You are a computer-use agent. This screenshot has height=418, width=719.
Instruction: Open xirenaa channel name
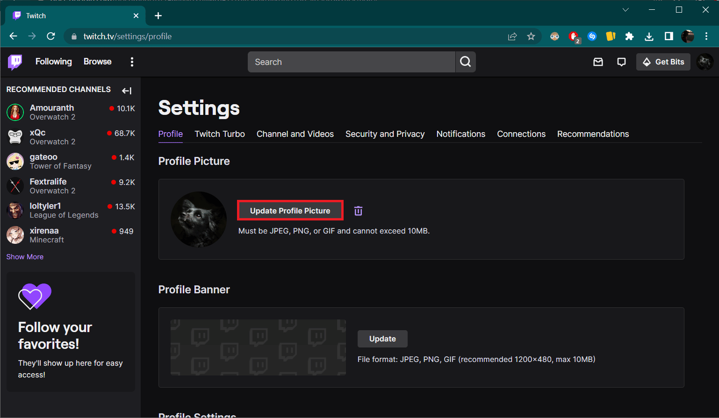tap(44, 231)
